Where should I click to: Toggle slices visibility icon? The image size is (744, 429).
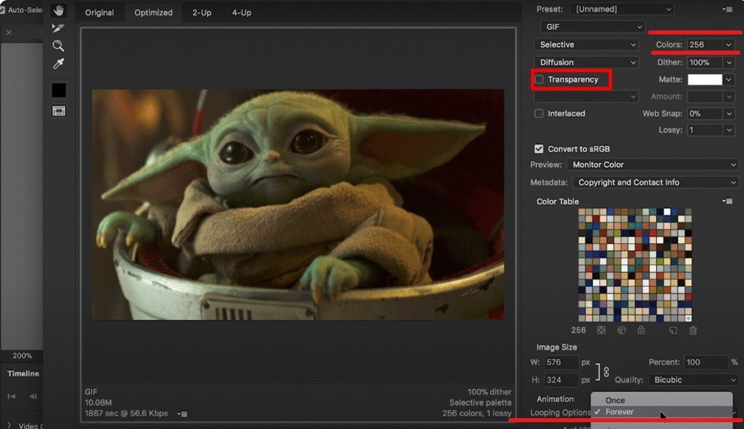[x=59, y=110]
